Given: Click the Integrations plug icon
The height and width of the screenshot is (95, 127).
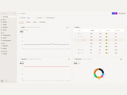Looking at the screenshot, I should click(x=2, y=46).
